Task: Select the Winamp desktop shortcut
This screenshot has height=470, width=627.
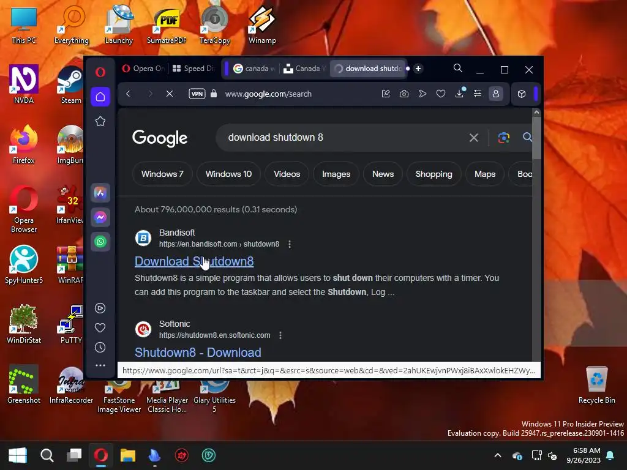Action: (262, 24)
